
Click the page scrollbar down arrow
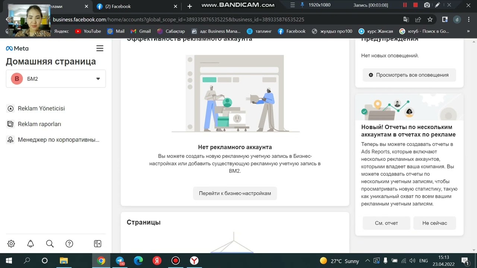click(x=474, y=250)
